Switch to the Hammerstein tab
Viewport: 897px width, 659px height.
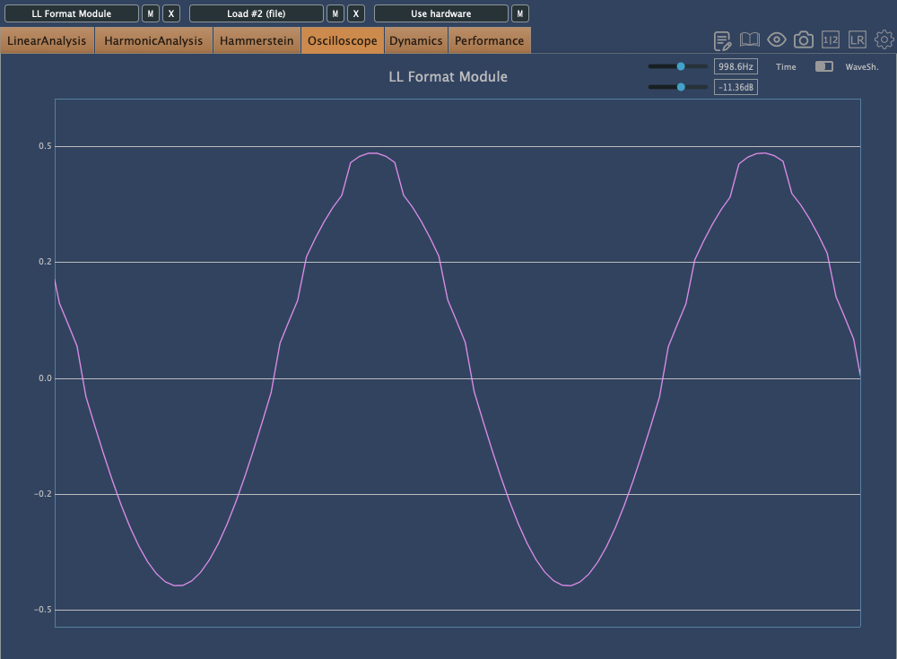pyautogui.click(x=257, y=41)
